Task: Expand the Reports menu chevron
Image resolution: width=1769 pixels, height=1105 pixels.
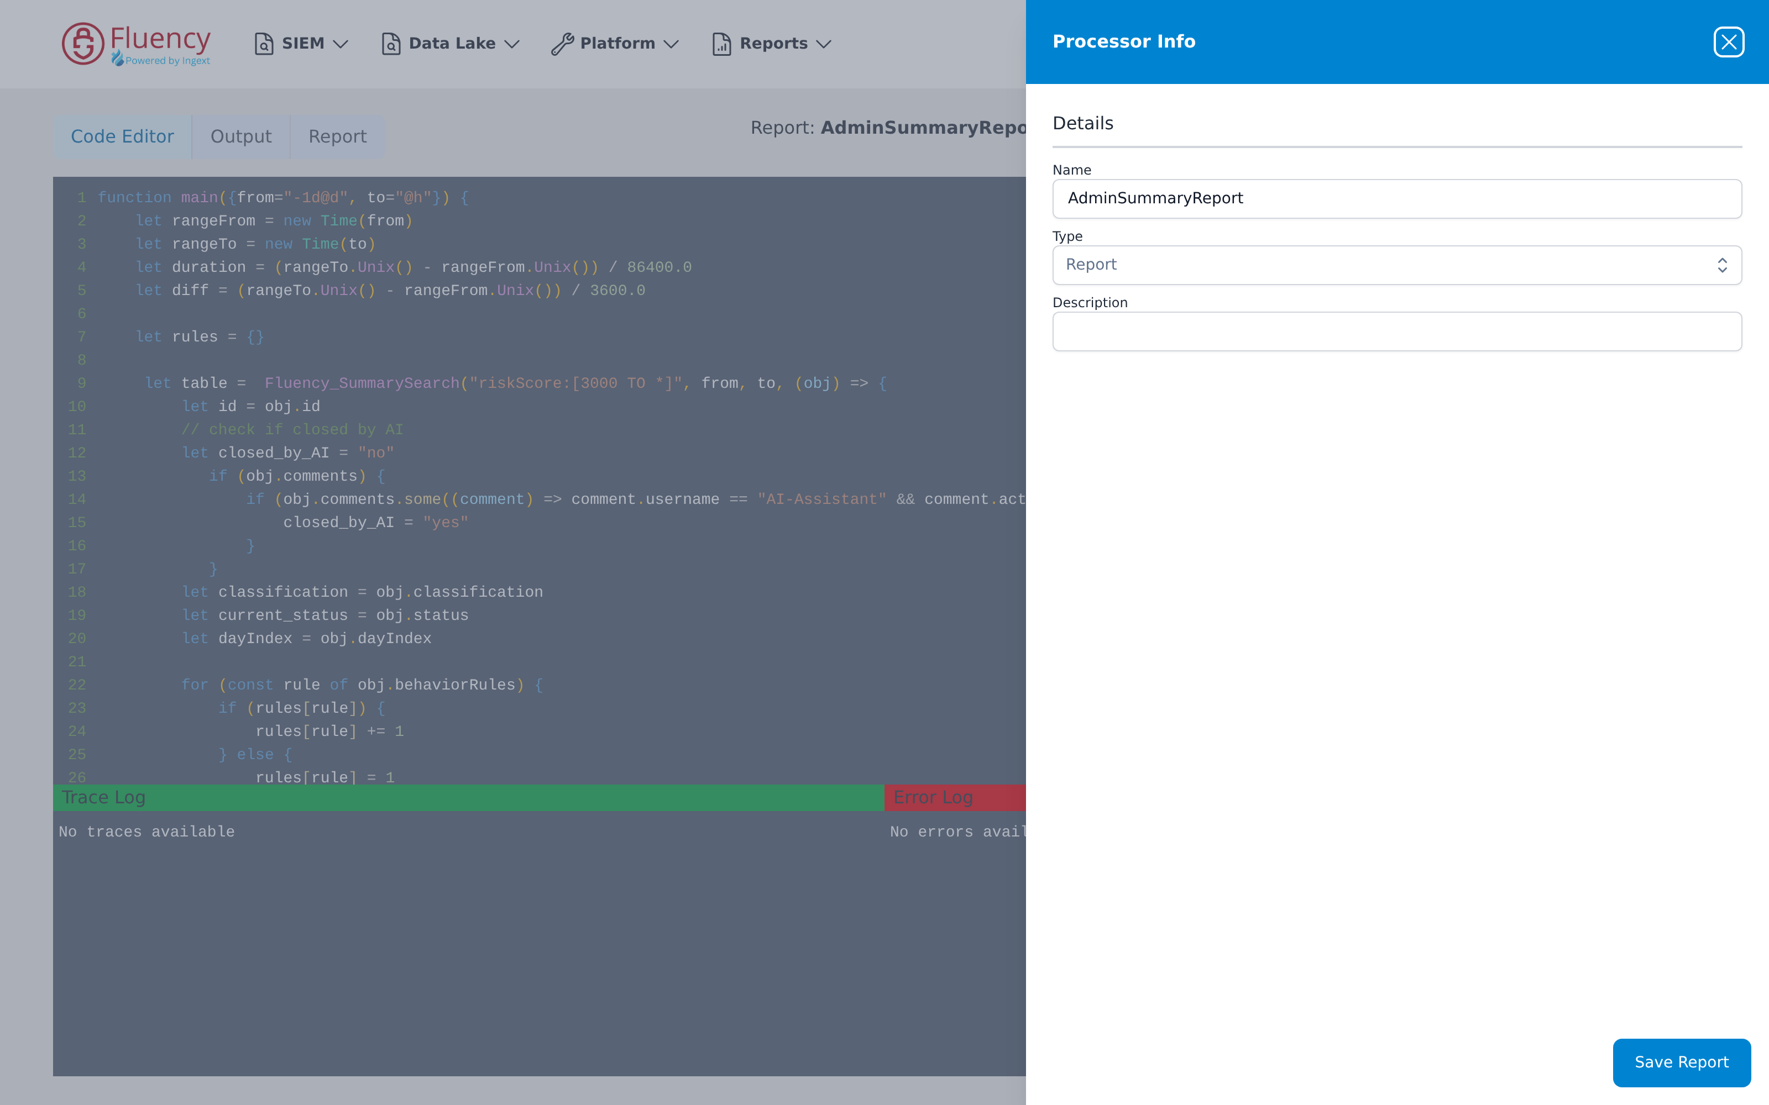Action: pyautogui.click(x=824, y=44)
